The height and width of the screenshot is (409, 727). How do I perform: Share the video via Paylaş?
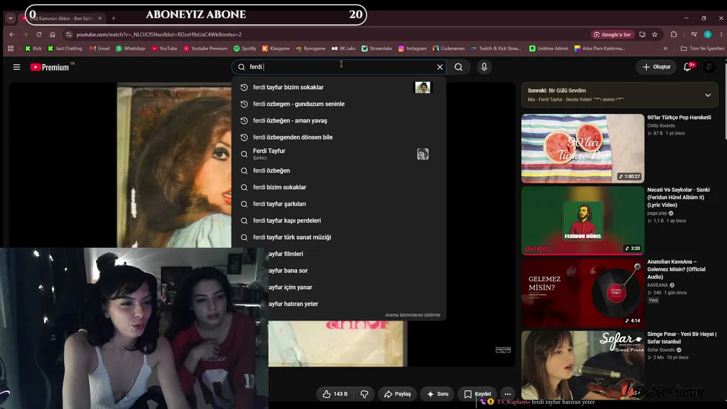pyautogui.click(x=398, y=394)
